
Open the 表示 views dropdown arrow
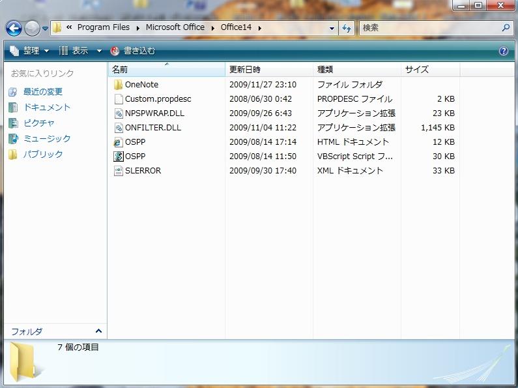[x=99, y=51]
